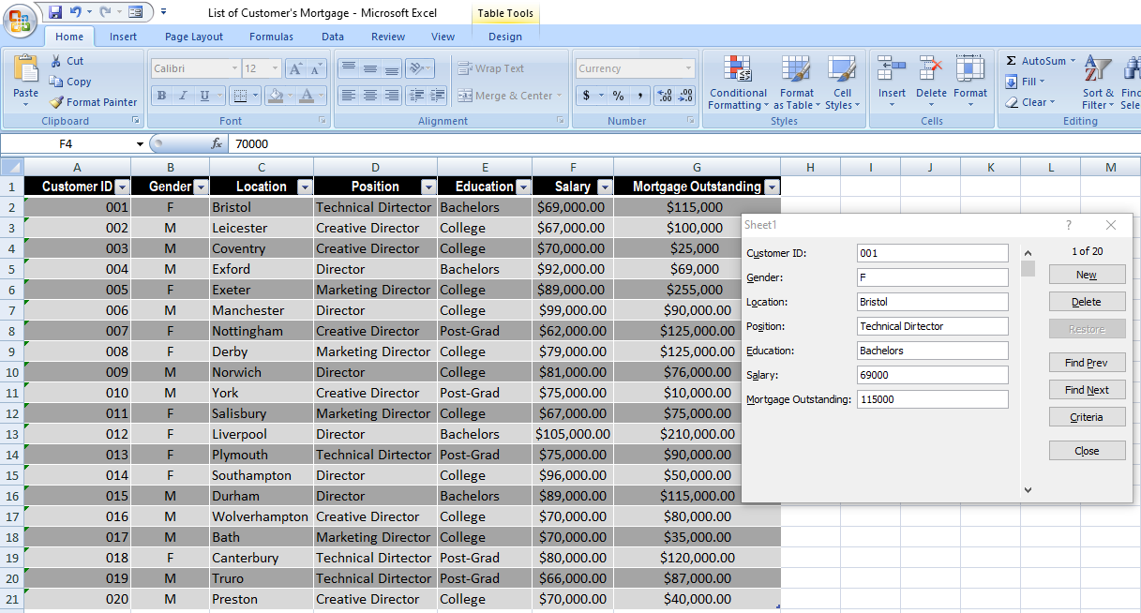Click New in the data form
1141x613 pixels.
point(1087,275)
